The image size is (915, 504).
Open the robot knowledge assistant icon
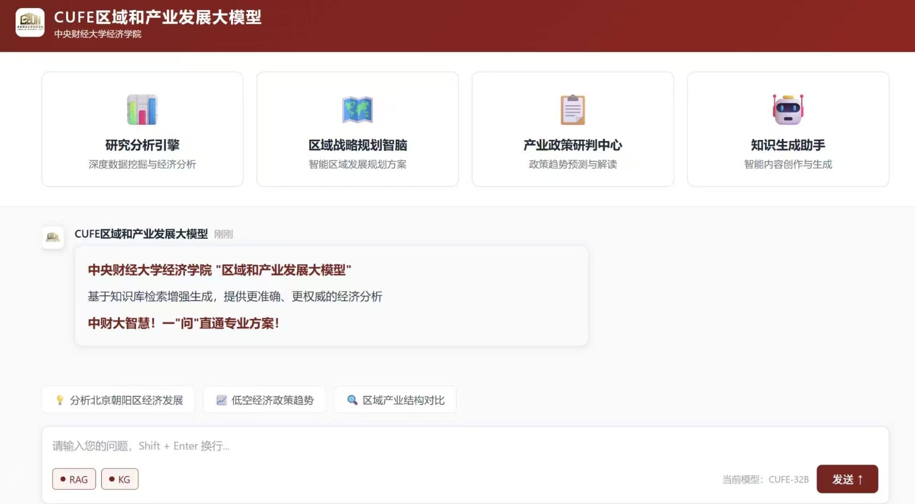tap(788, 109)
